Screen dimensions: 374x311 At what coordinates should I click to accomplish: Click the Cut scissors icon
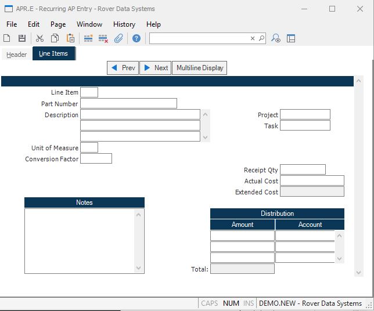click(39, 38)
